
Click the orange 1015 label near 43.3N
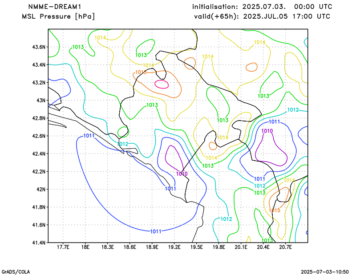pyautogui.click(x=141, y=72)
